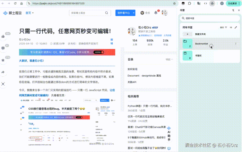
Task: Open the notification bell
Action: point(156,13)
